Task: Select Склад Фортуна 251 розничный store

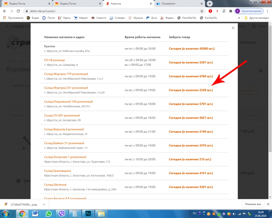Action: point(66,88)
